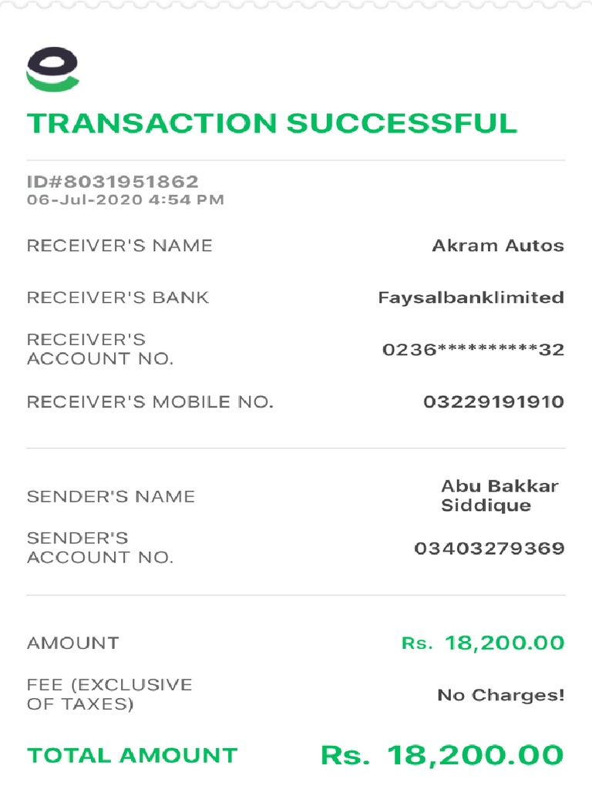Screen dimensions: 592x789
Task: Click the Receiver's Account No. label
Action: 100,349
